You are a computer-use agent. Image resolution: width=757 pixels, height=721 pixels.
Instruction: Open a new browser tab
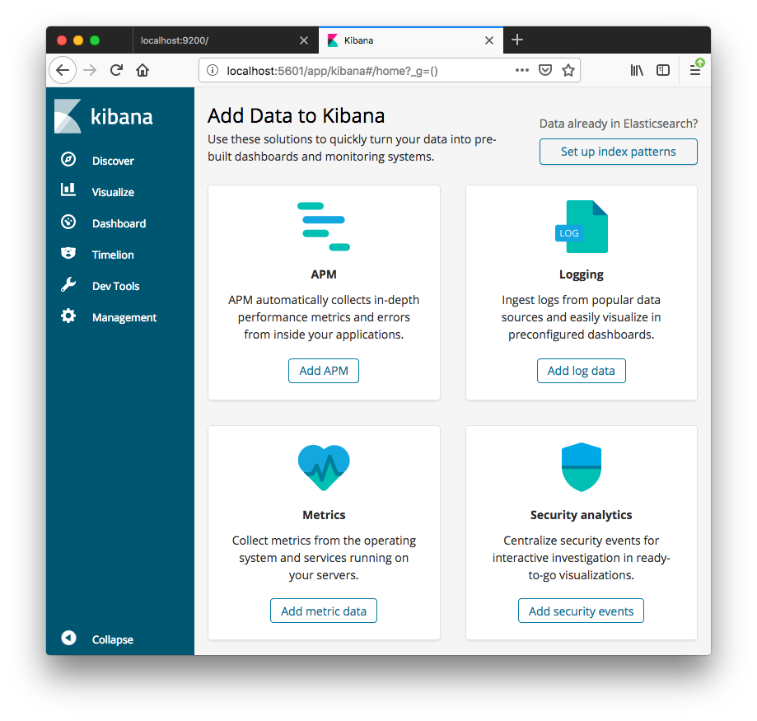(x=517, y=40)
